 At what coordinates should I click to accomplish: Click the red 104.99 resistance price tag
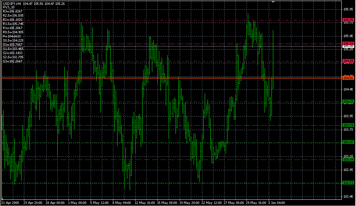click(348, 61)
